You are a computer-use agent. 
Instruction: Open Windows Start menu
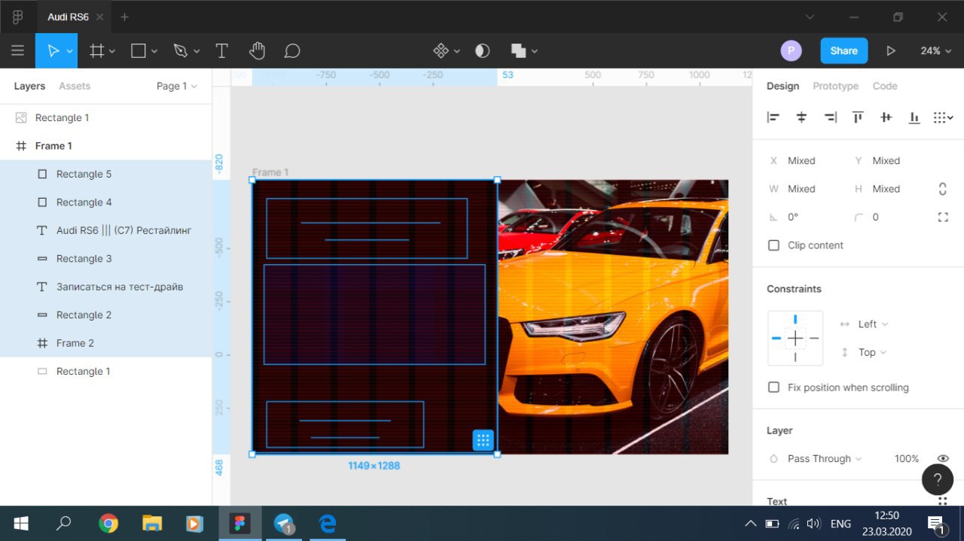click(x=21, y=524)
